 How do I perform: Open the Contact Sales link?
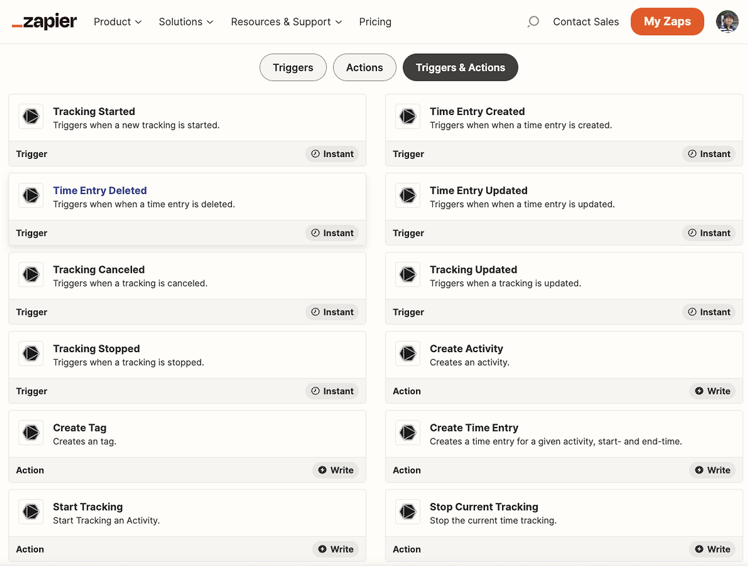point(586,22)
